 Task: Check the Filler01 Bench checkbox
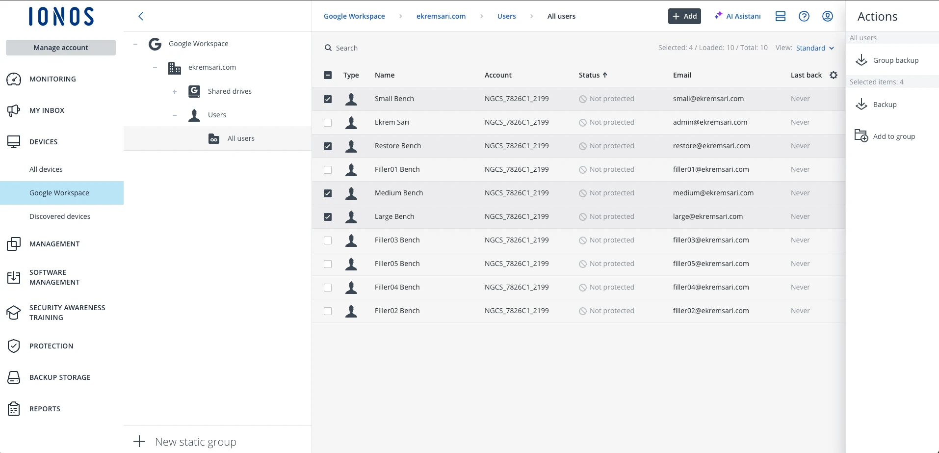coord(328,170)
